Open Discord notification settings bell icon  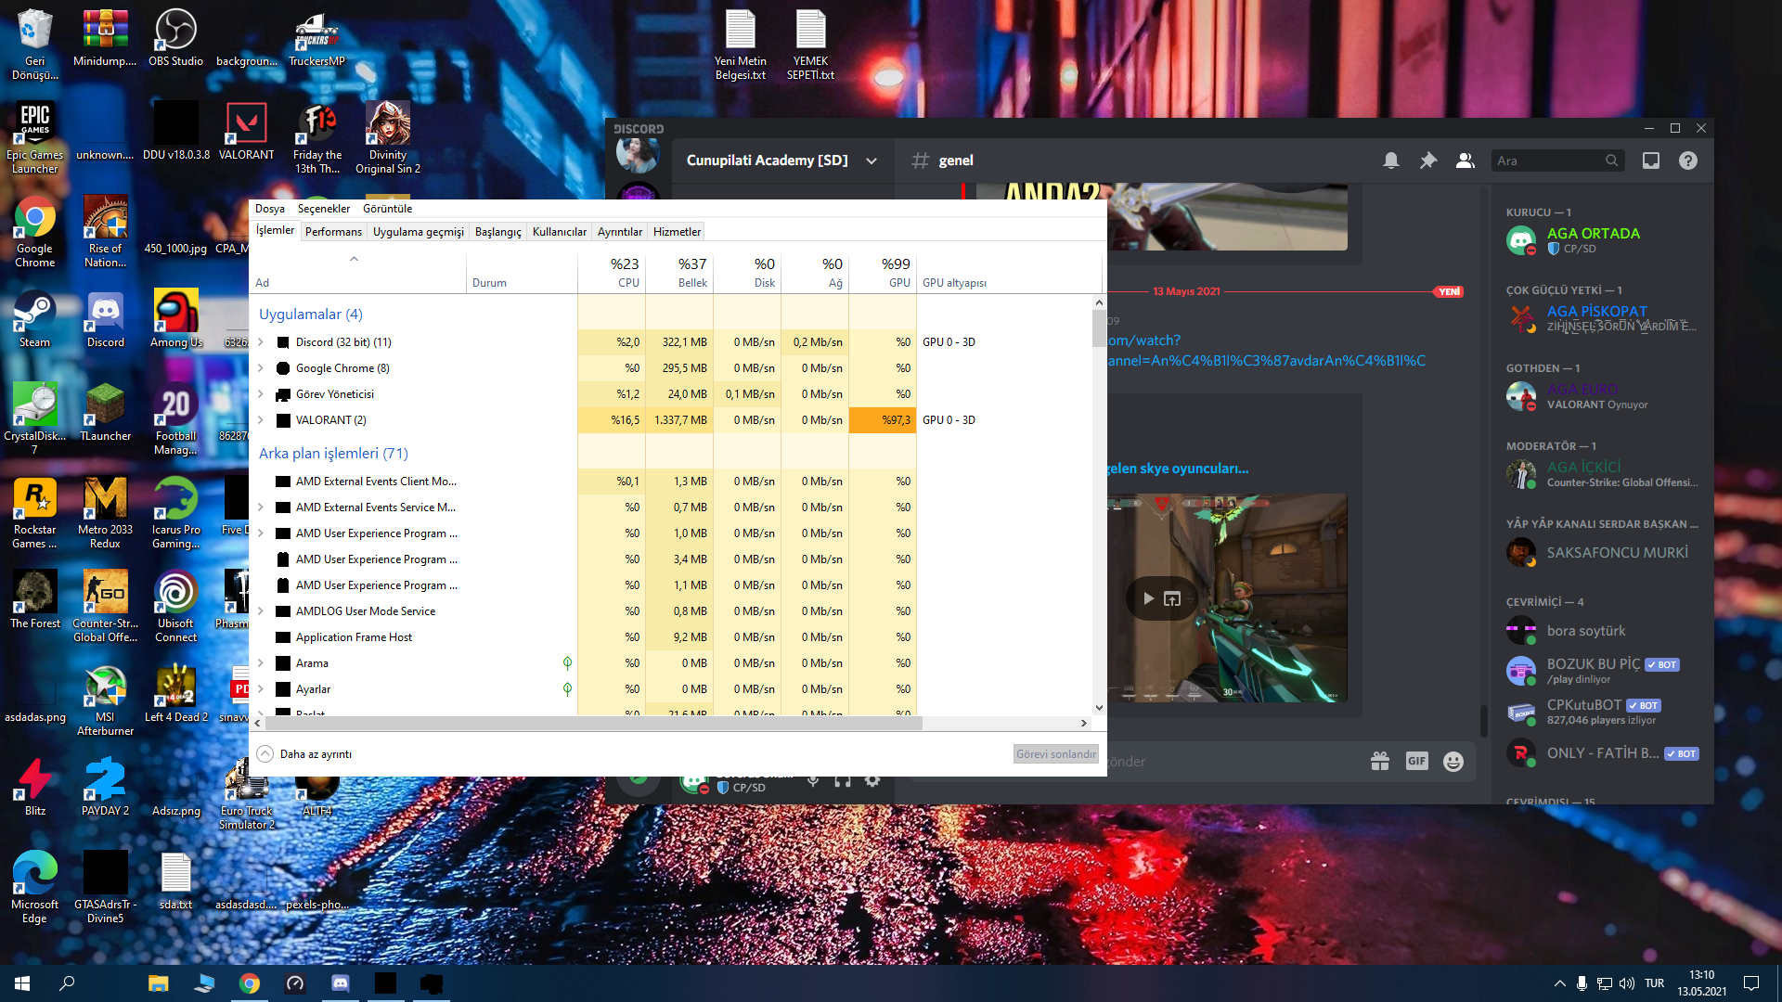pyautogui.click(x=1390, y=161)
